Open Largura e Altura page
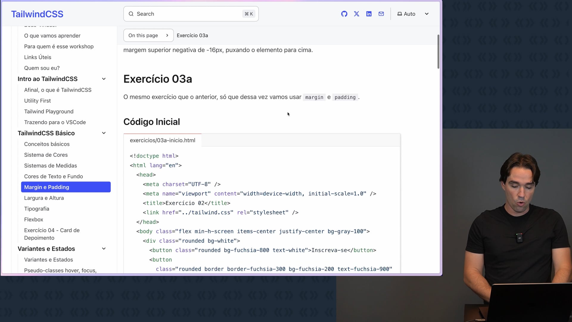Image resolution: width=572 pixels, height=322 pixels. (44, 198)
